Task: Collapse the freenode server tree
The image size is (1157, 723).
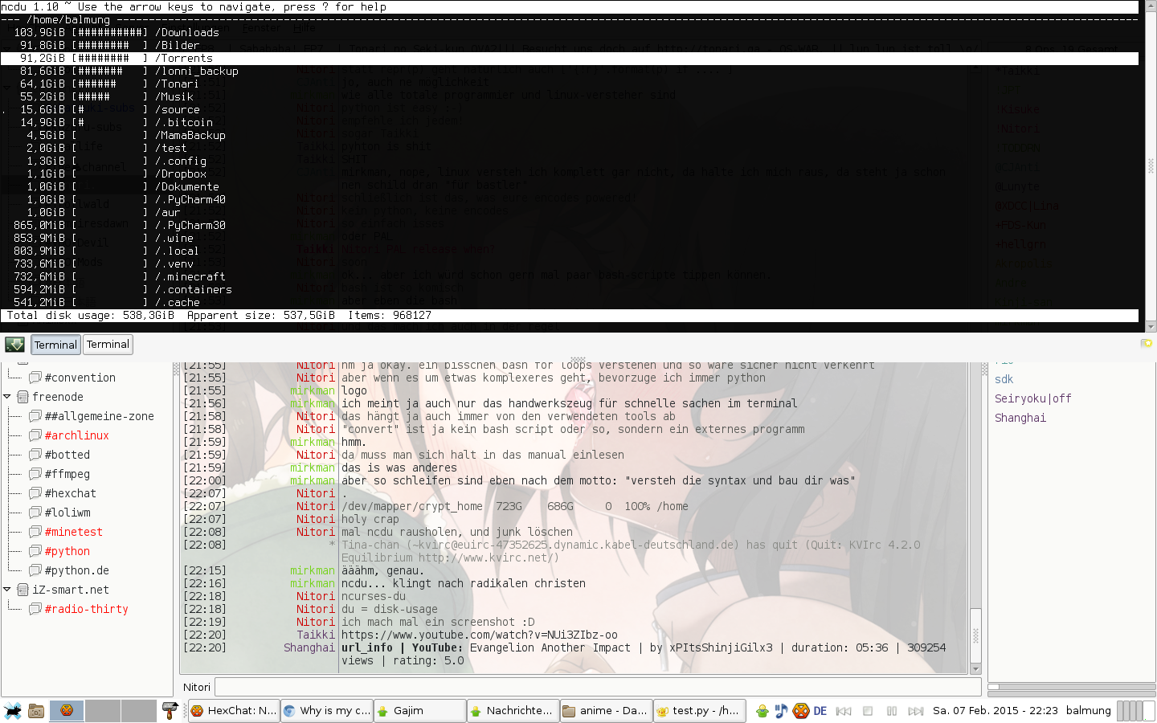Action: [x=7, y=397]
